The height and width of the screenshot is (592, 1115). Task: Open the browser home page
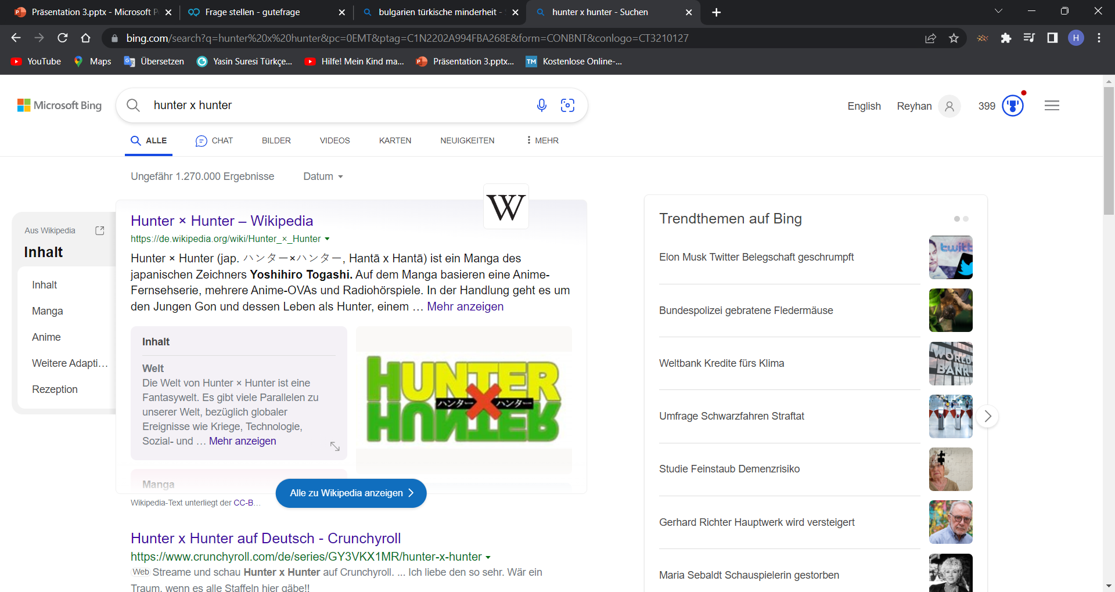tap(86, 38)
